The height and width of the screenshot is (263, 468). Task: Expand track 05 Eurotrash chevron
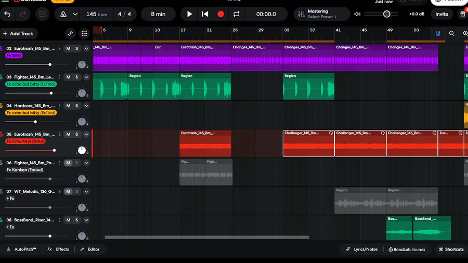pyautogui.click(x=86, y=134)
